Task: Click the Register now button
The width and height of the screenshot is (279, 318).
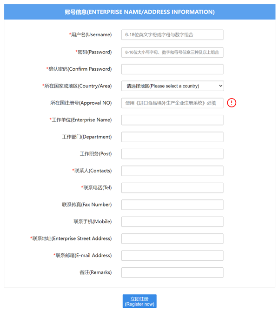Action: coord(139,301)
